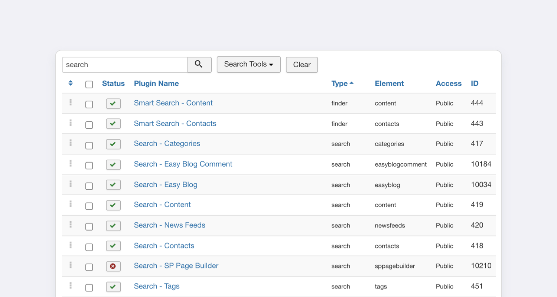Focus the search filter text field
557x297 pixels.
125,65
